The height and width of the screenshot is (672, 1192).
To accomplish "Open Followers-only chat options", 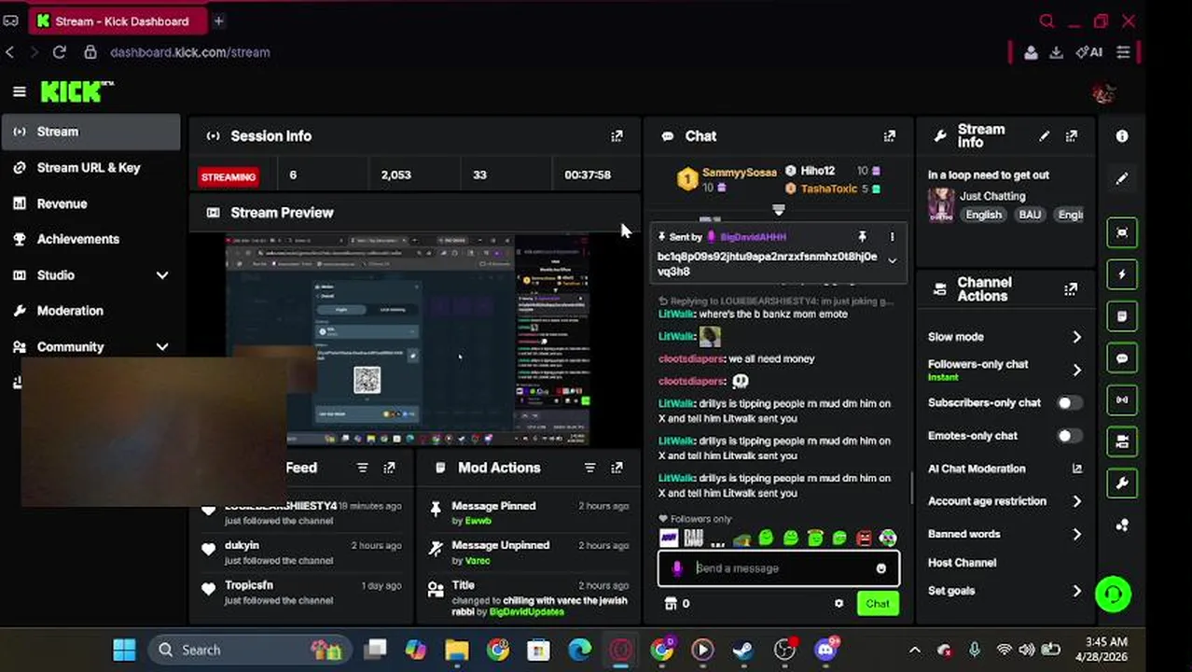I will pyautogui.click(x=1005, y=370).
